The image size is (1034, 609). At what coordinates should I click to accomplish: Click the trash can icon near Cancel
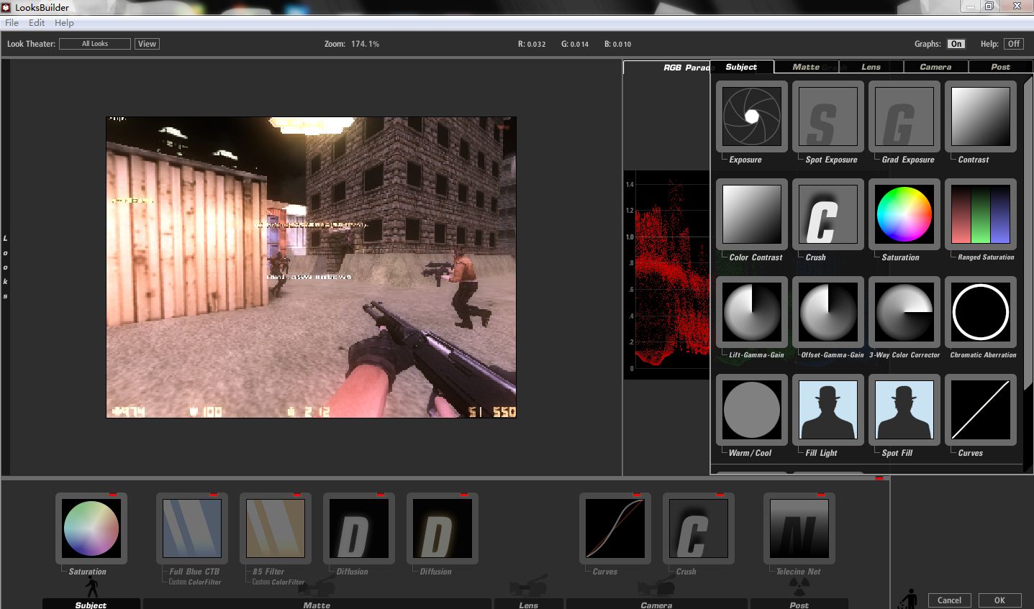point(910,599)
